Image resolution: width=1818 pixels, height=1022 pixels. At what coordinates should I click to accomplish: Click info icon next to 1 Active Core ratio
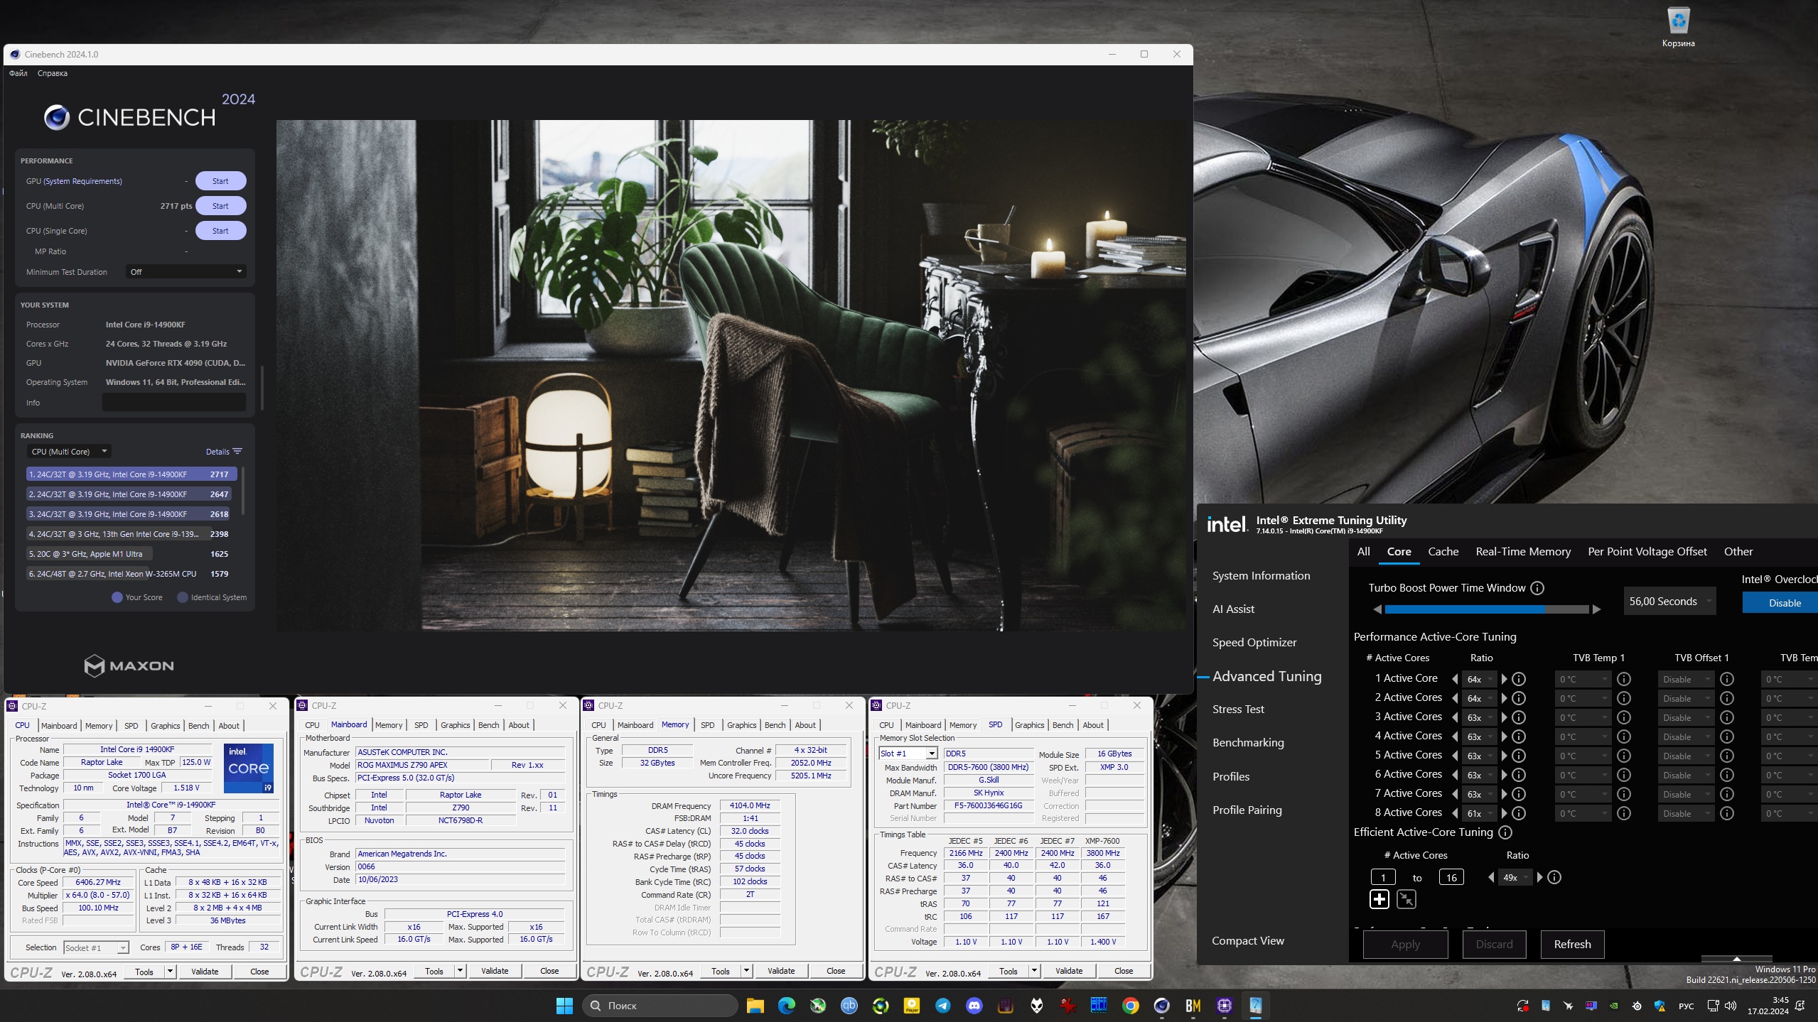click(1519, 679)
